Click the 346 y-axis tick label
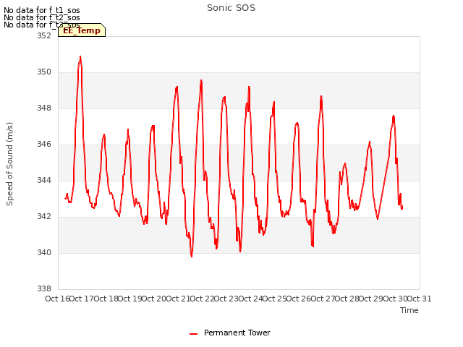Screen dimensions: 463x347 click(x=43, y=144)
